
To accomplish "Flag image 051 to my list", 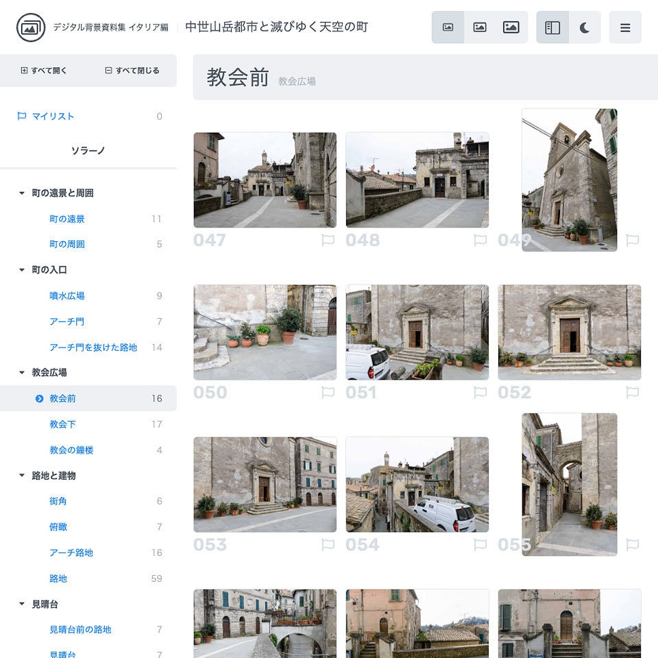I will click(480, 392).
